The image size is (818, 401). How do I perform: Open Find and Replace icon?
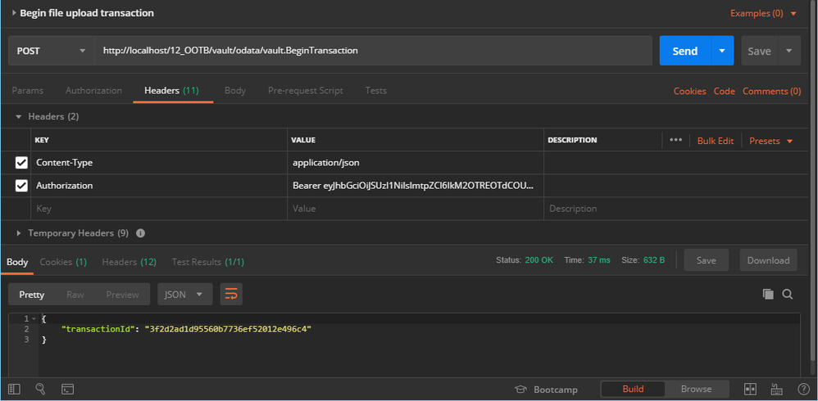coord(40,389)
